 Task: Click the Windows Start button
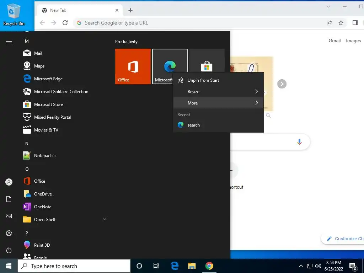point(9,266)
